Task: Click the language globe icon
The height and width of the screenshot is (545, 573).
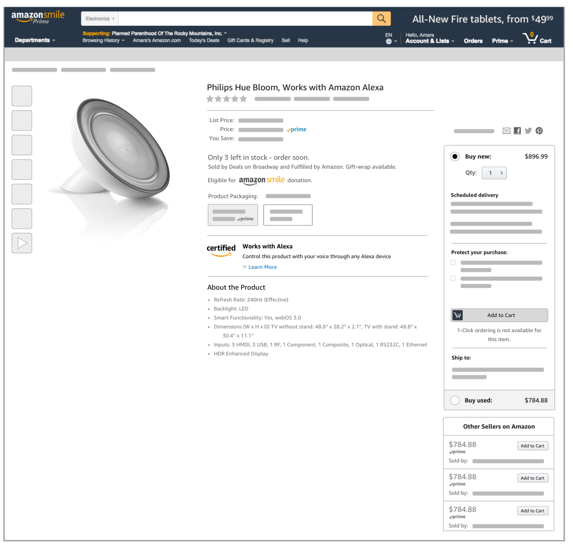Action: 389,41
